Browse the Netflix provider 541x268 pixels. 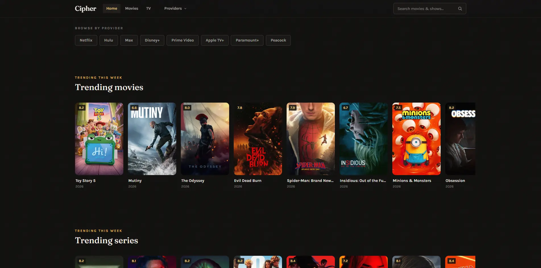coord(86,40)
